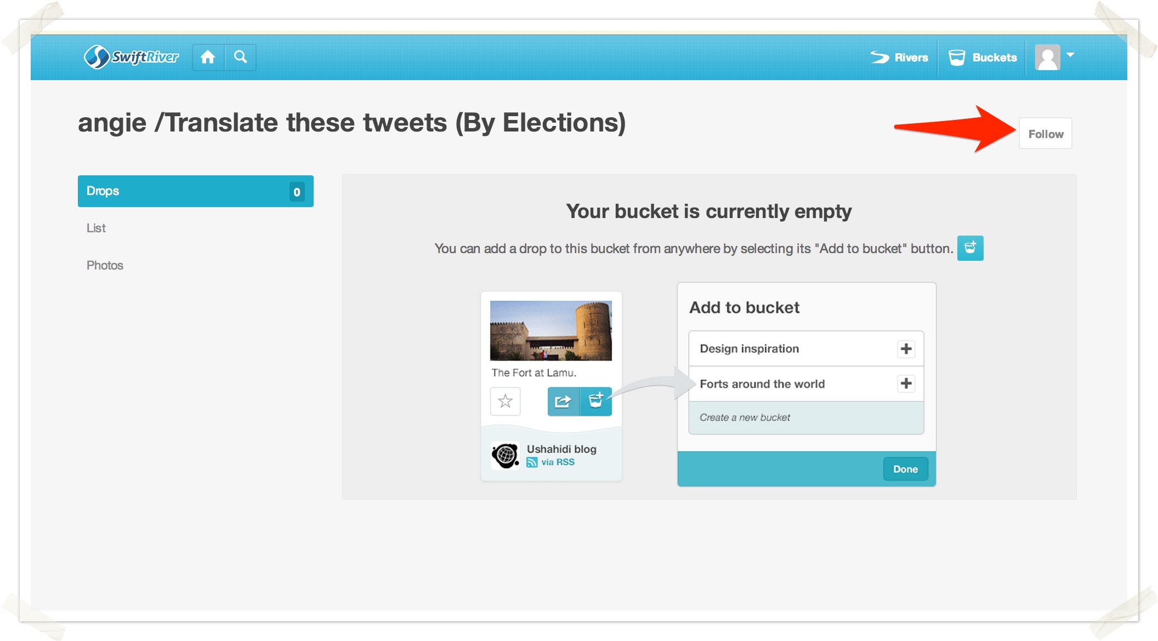Open the Rivers menu
This screenshot has height=641, width=1158.
click(900, 58)
